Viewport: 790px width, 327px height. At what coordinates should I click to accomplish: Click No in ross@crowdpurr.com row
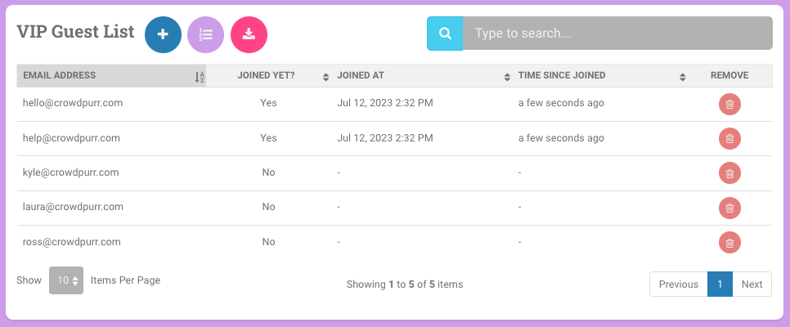268,241
